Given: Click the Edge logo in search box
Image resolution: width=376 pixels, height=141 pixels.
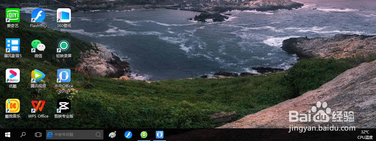Looking at the screenshot, I should pos(50,135).
